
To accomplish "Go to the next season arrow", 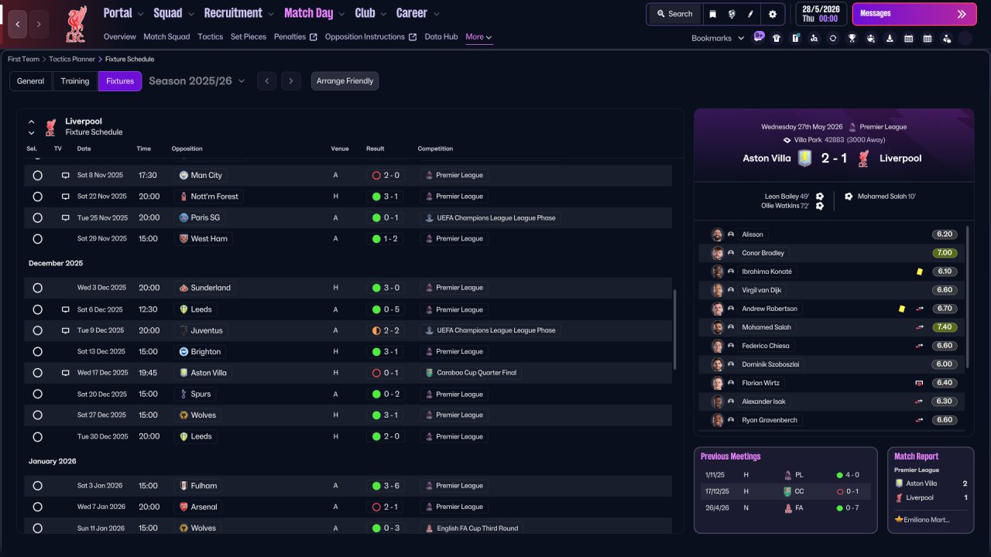I will coord(291,81).
